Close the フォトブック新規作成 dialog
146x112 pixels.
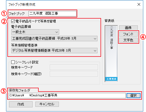tap(139, 4)
